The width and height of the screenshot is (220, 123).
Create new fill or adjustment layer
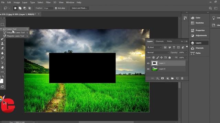[167, 78]
